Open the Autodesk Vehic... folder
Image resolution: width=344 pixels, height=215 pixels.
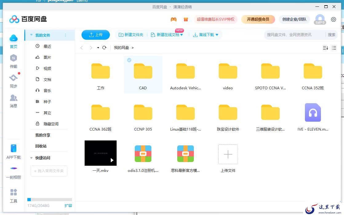point(185,71)
